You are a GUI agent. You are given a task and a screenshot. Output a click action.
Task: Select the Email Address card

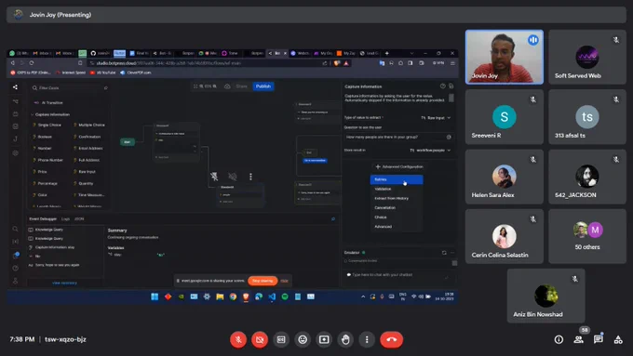88,149
